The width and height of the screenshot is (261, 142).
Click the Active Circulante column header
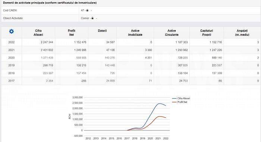coord(172,33)
